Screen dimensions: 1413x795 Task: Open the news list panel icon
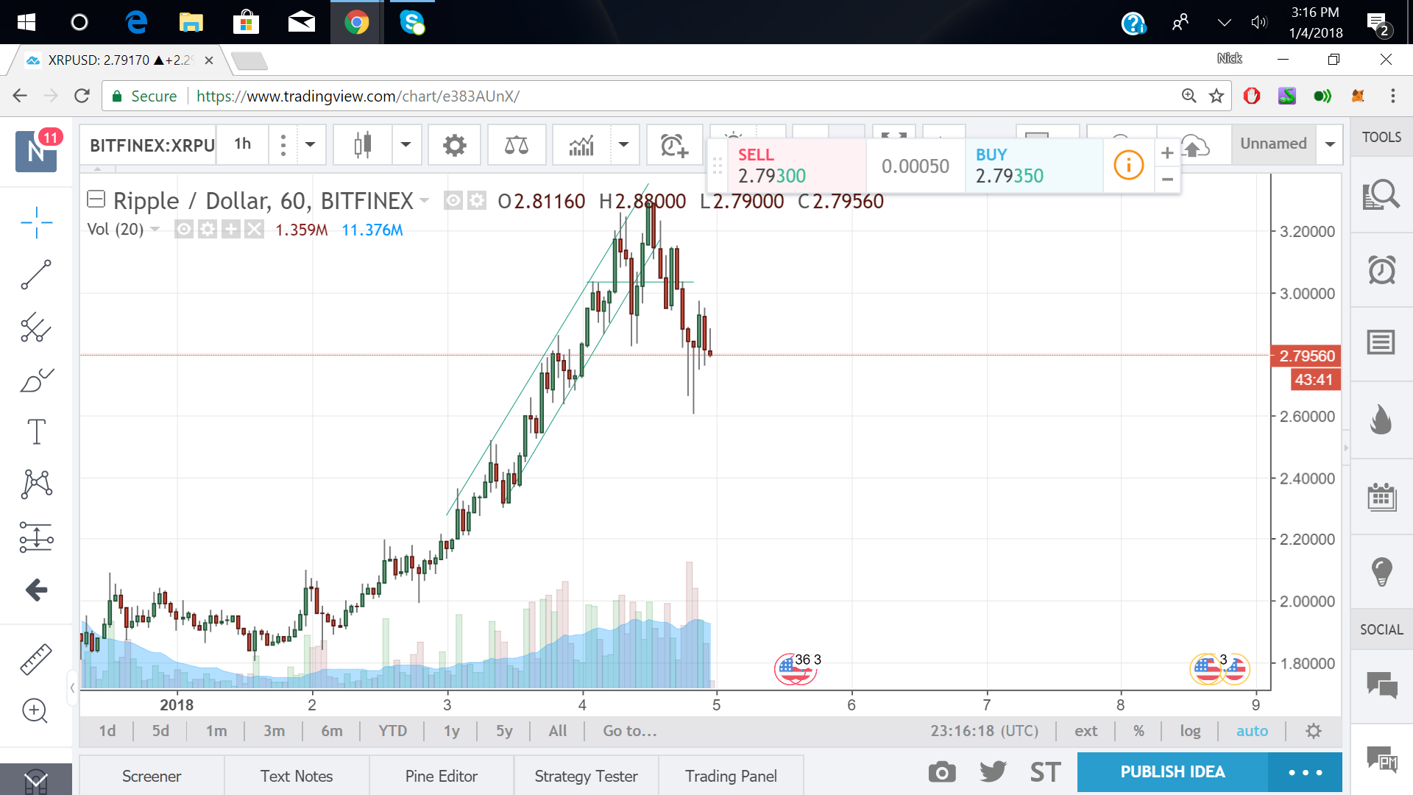1381,342
